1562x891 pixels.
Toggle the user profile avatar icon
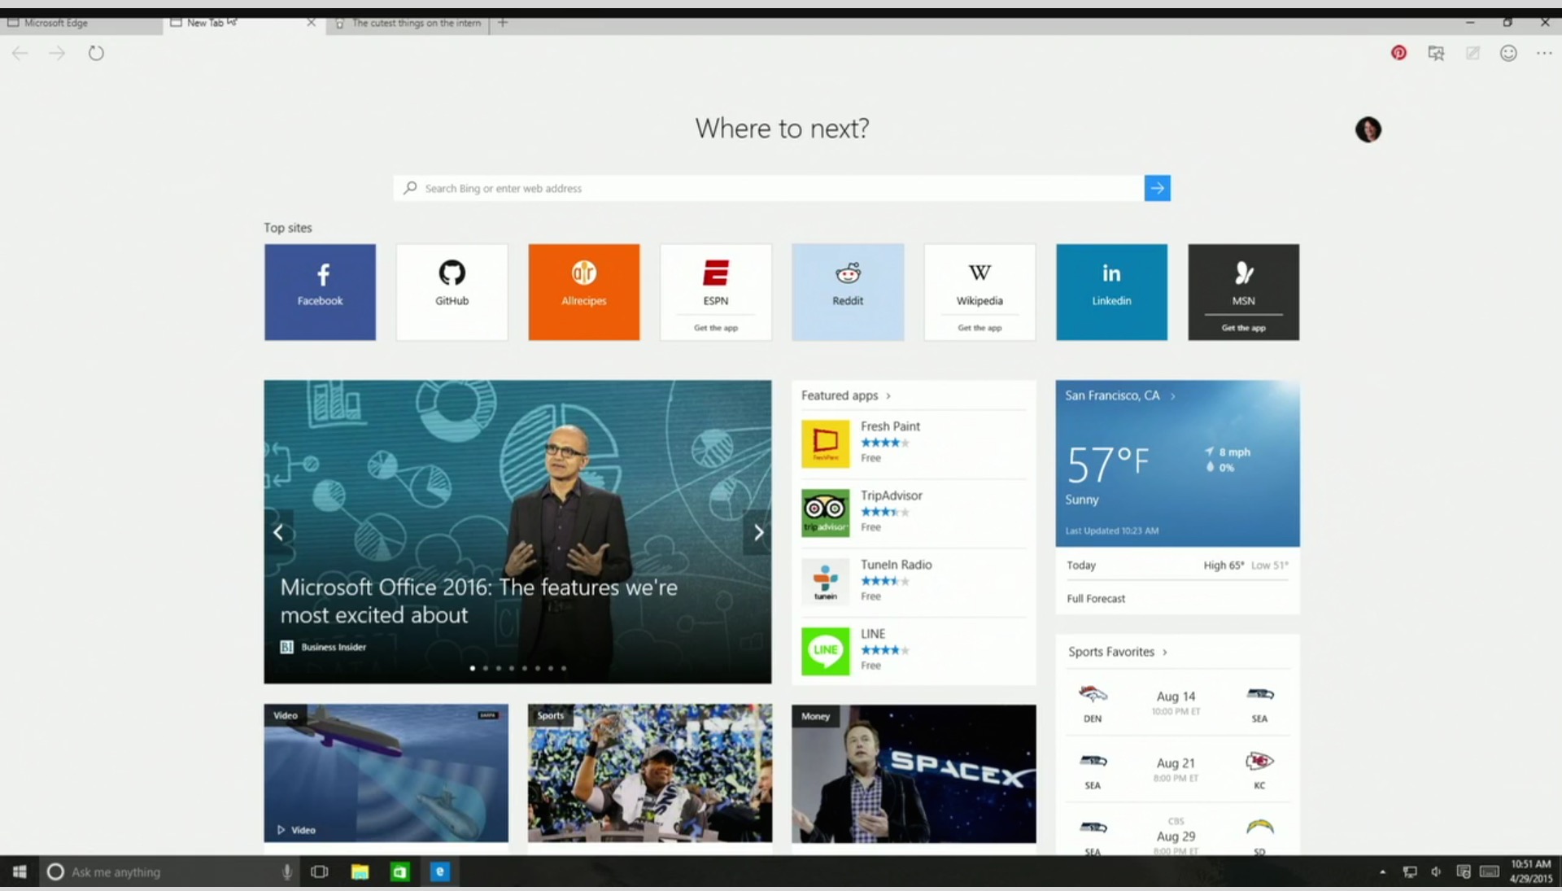pos(1368,129)
